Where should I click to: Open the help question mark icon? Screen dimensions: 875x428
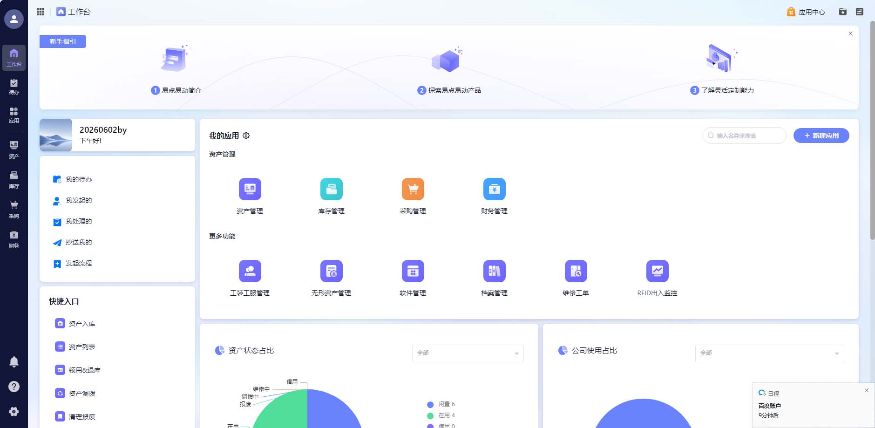14,387
